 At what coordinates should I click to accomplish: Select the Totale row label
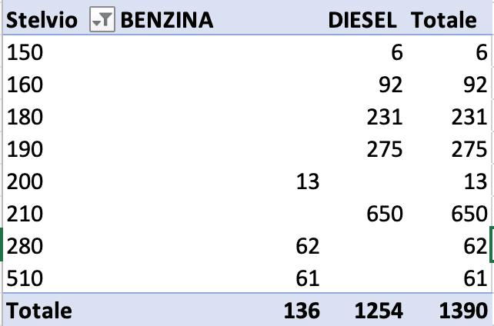click(39, 311)
